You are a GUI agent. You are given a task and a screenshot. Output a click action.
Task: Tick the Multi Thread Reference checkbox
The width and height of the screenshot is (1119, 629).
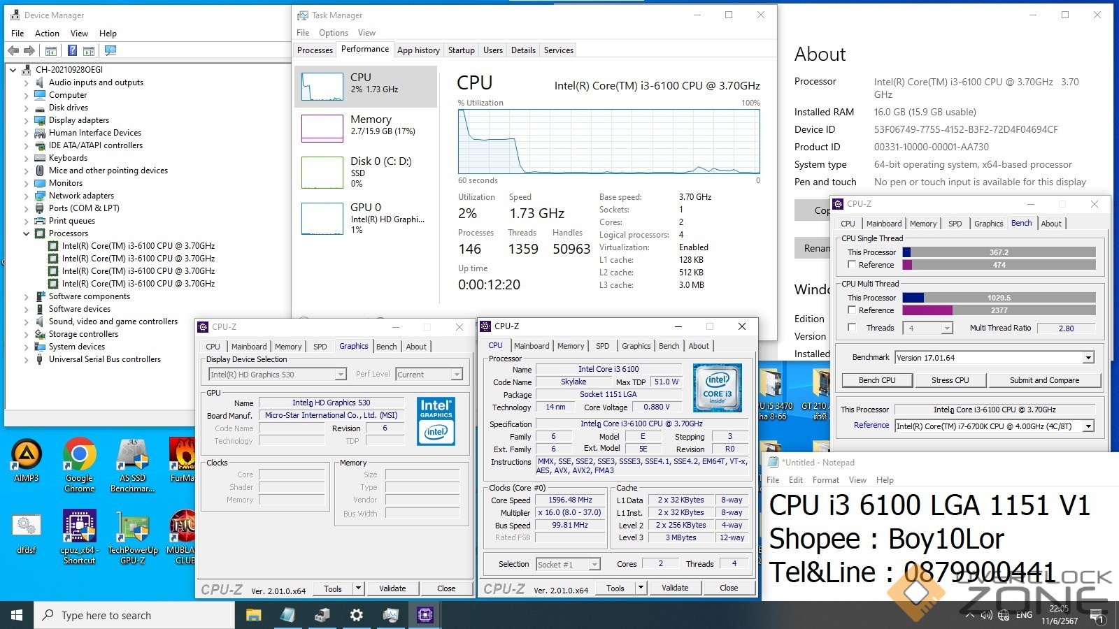(x=852, y=310)
